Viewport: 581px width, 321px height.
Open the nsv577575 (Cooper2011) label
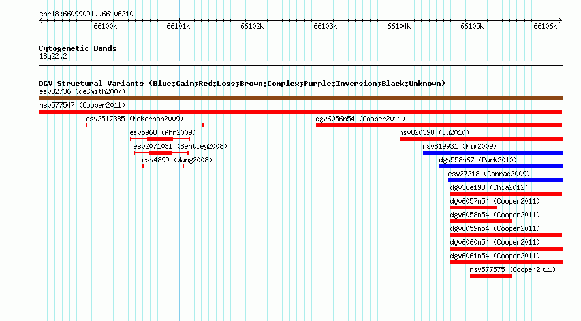[x=513, y=269]
